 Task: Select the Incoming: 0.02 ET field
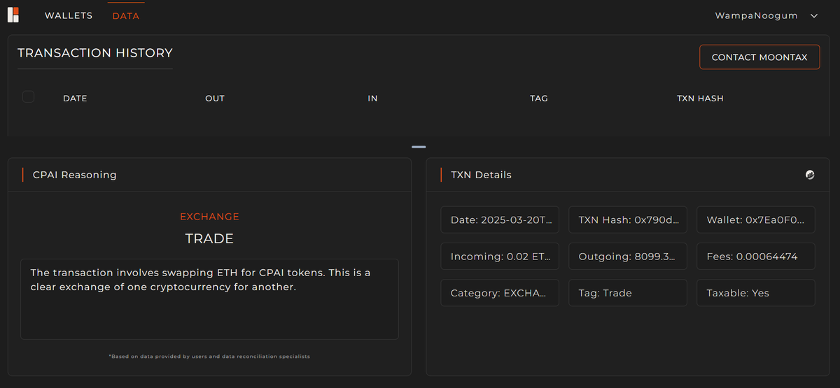click(500, 257)
